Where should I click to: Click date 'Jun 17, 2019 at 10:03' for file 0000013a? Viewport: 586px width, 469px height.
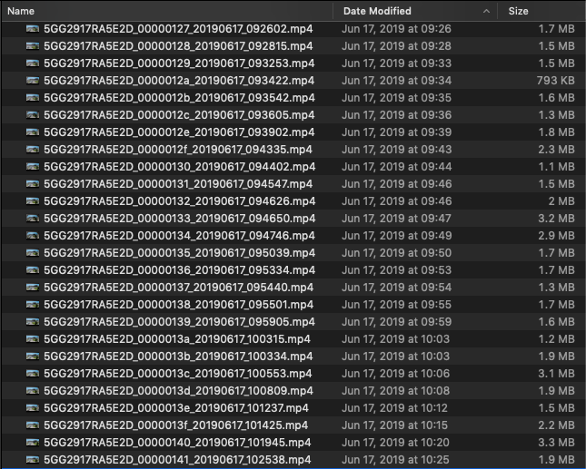(396, 338)
